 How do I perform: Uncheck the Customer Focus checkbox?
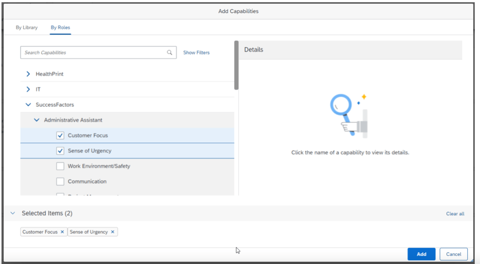pos(60,136)
